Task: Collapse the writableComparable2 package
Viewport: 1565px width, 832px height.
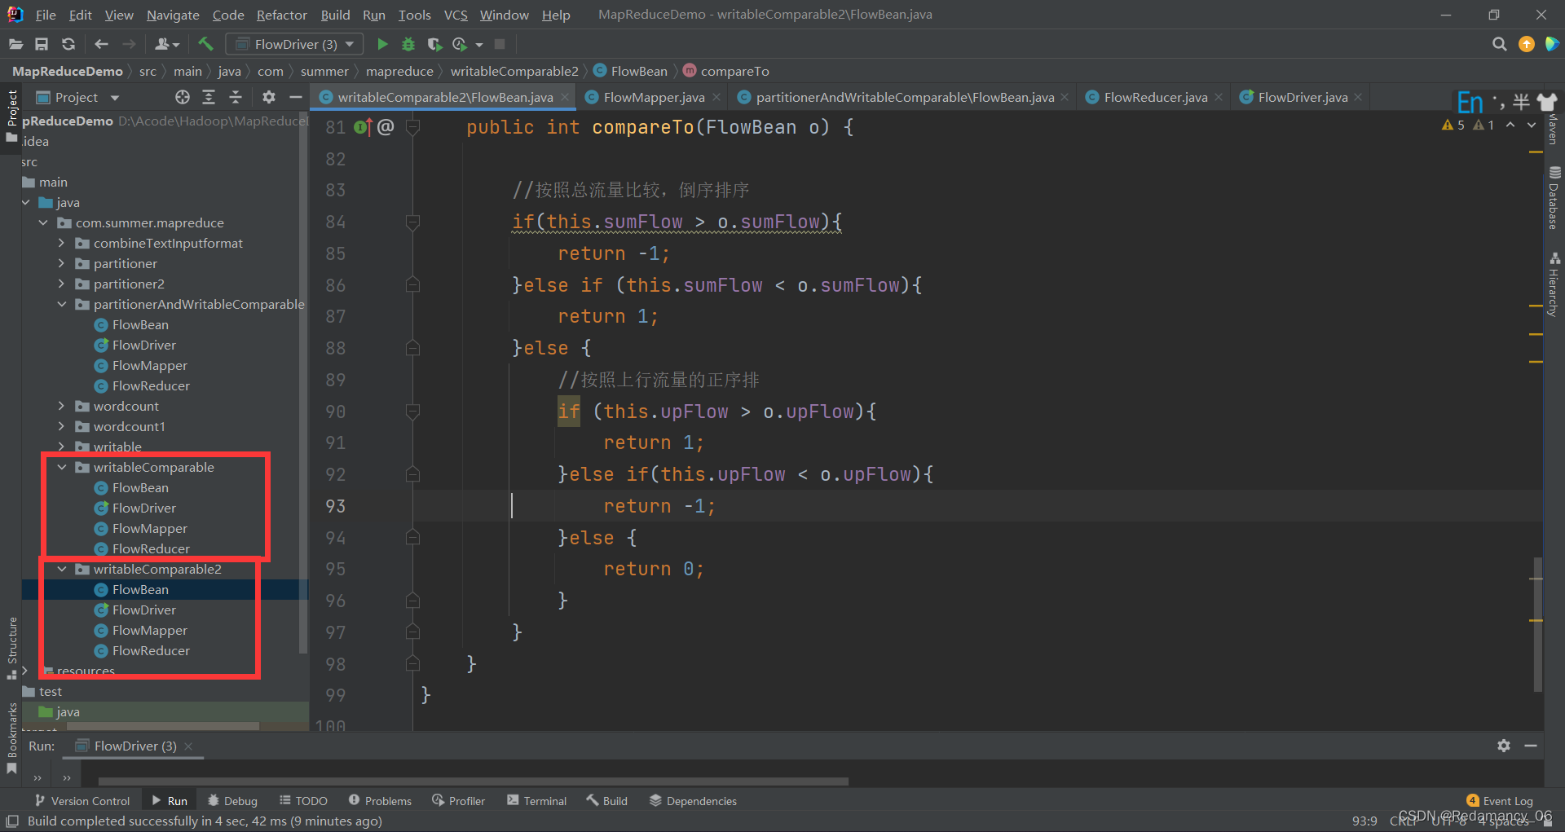Action: point(61,569)
